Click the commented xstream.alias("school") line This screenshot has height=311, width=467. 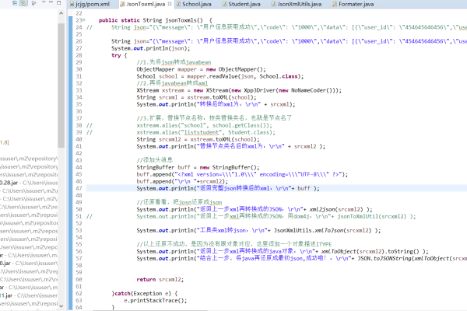[204, 125]
